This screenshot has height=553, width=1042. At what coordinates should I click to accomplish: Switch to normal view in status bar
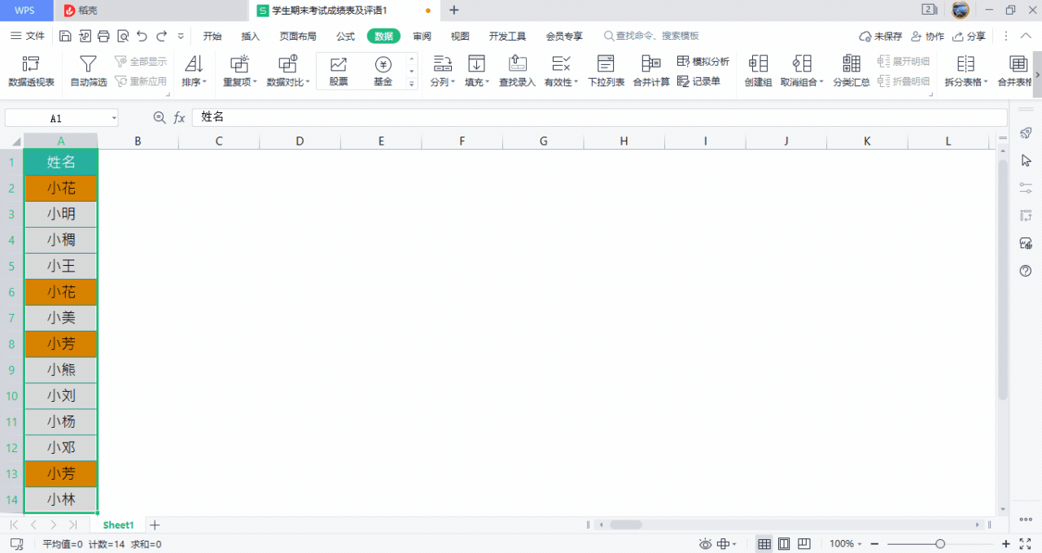[764, 543]
